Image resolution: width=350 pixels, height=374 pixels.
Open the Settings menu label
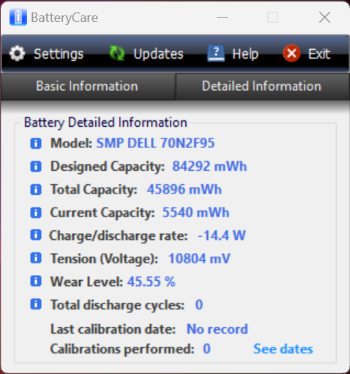click(x=59, y=54)
